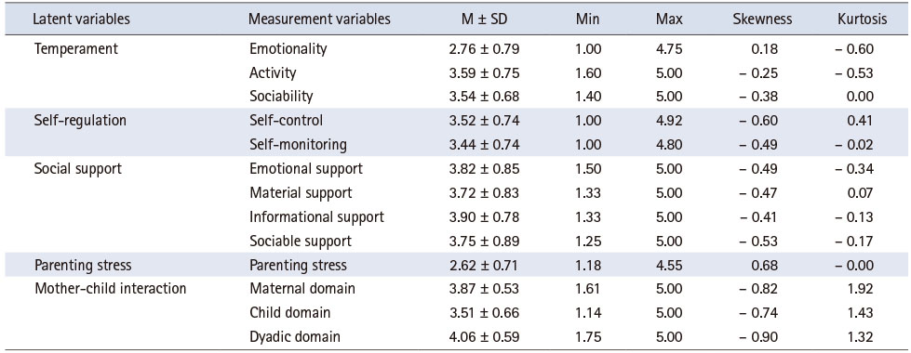The image size is (911, 353).
Task: Click the Kurtosis column header
Action: (x=861, y=20)
